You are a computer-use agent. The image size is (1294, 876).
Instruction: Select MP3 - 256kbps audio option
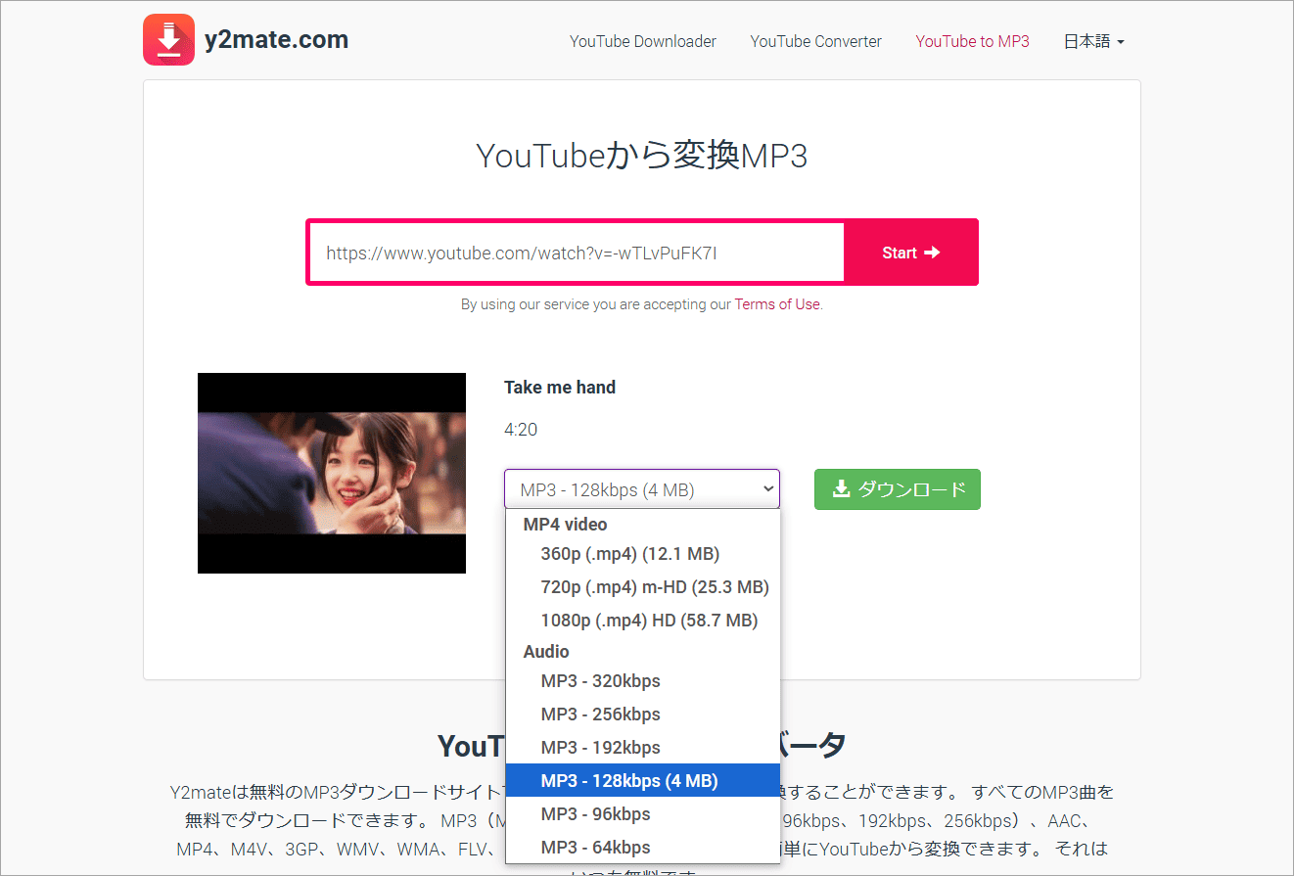coord(643,715)
